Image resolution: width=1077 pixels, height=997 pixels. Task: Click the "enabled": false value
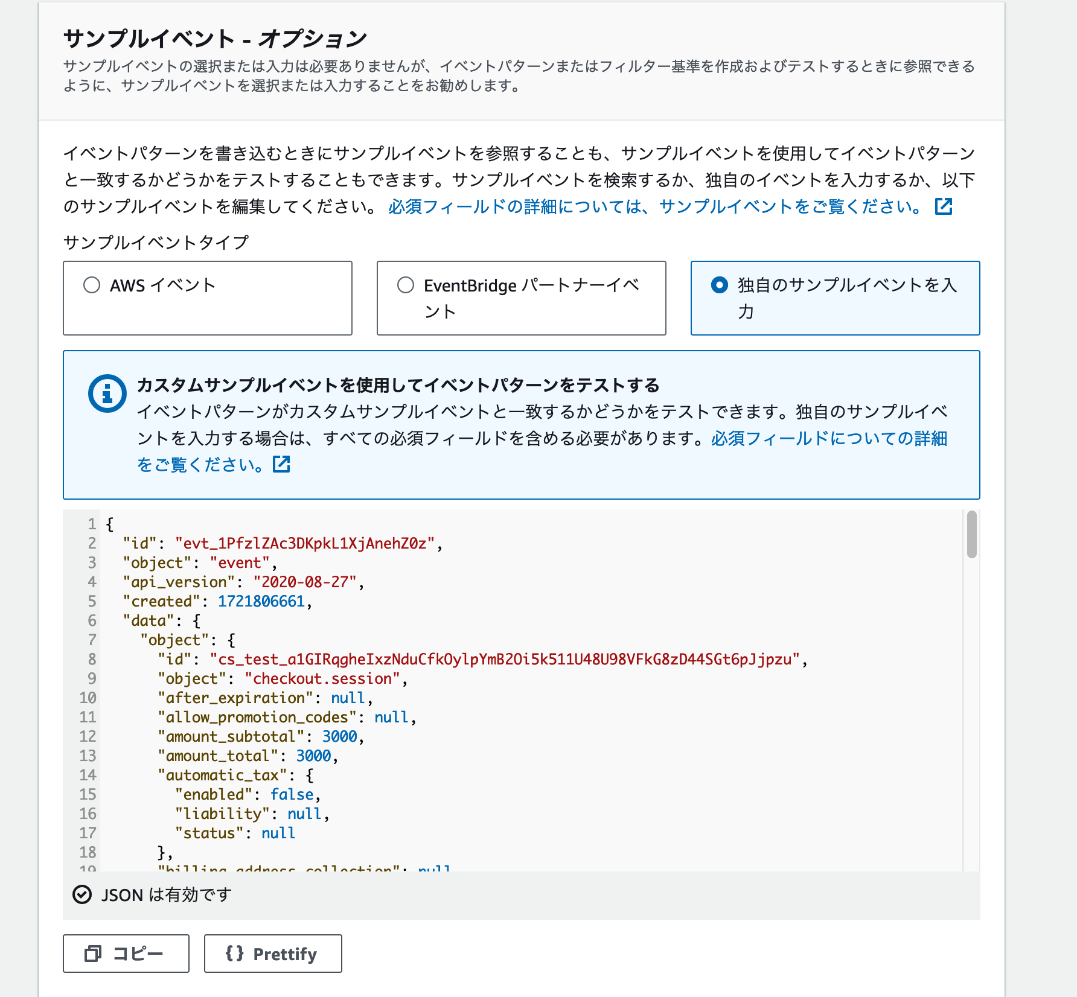pyautogui.click(x=292, y=794)
